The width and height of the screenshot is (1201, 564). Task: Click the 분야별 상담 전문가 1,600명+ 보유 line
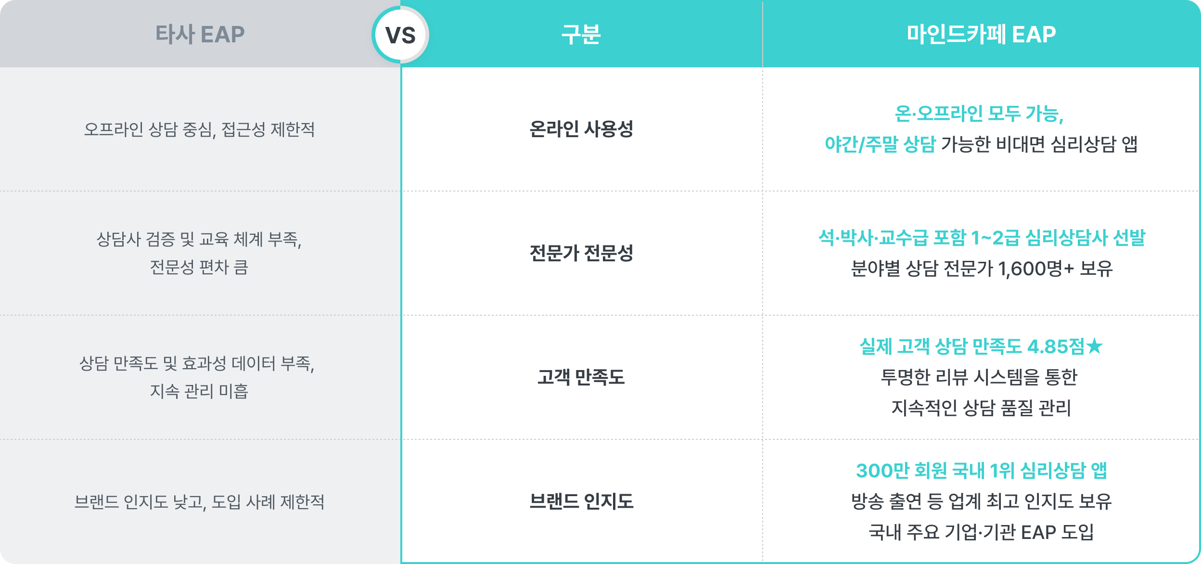point(982,269)
